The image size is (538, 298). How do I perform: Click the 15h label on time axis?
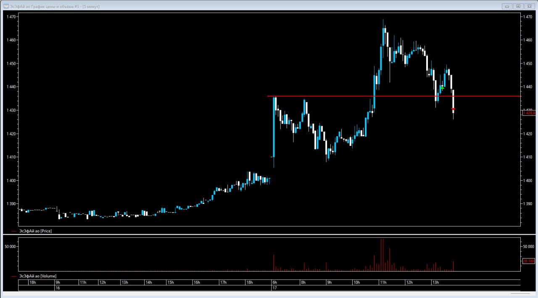pyautogui.click(x=170, y=282)
